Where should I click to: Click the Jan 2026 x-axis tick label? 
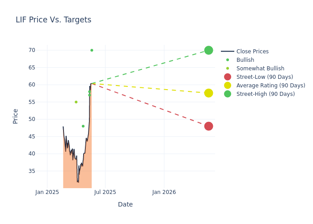pos(164,192)
